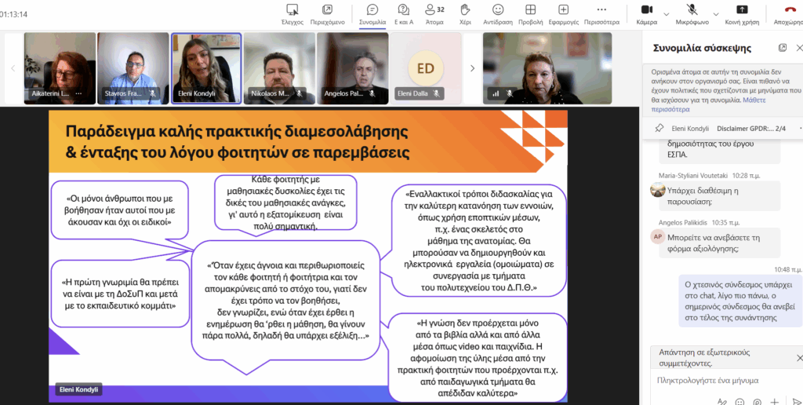This screenshot has width=803, height=405.
Task: Open the Εφαρμογές apps button
Action: coord(563,12)
